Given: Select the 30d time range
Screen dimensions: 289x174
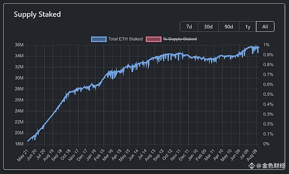Looking at the screenshot, I should tap(208, 27).
